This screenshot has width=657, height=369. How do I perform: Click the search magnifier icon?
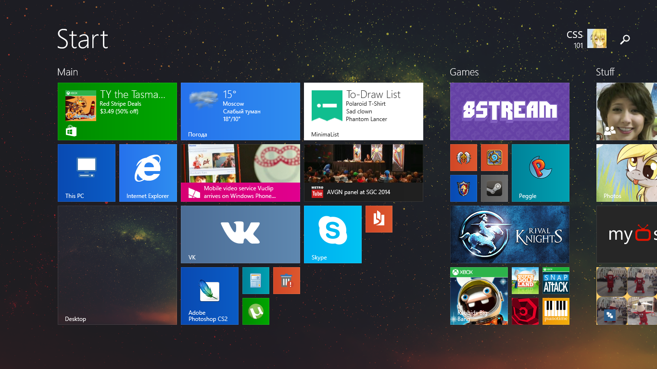pos(625,39)
